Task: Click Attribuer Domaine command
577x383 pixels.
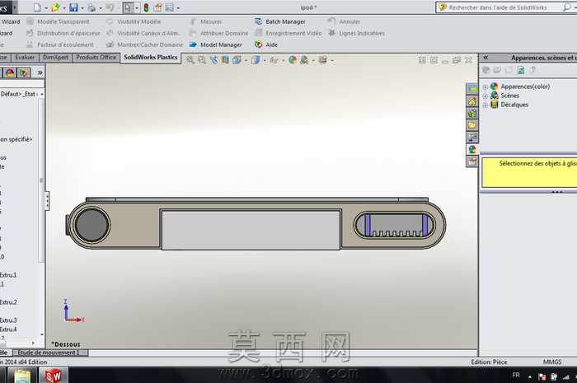Action: click(x=219, y=33)
